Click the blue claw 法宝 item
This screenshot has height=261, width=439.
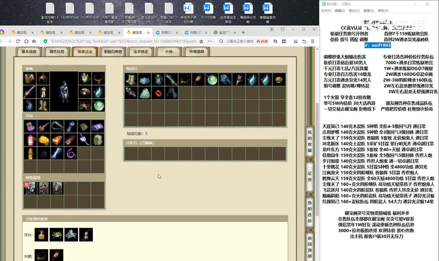coord(71,126)
